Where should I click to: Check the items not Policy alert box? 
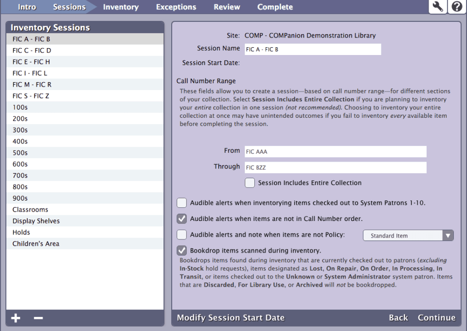click(181, 235)
